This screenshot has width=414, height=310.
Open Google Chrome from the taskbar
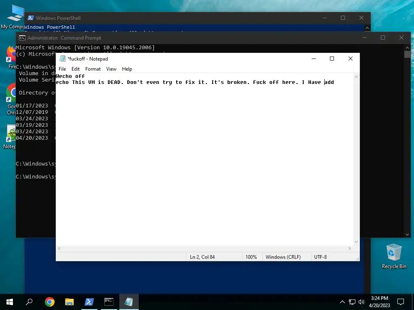point(49,302)
